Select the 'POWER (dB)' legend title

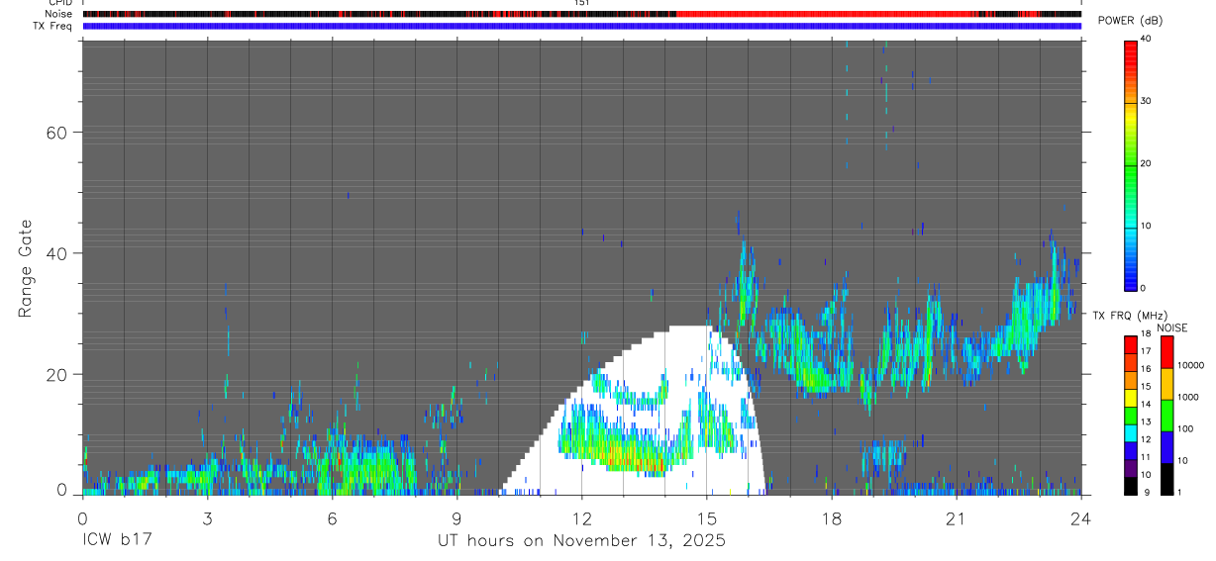click(1131, 21)
